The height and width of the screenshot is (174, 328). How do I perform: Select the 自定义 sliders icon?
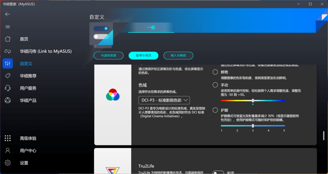coord(7,63)
